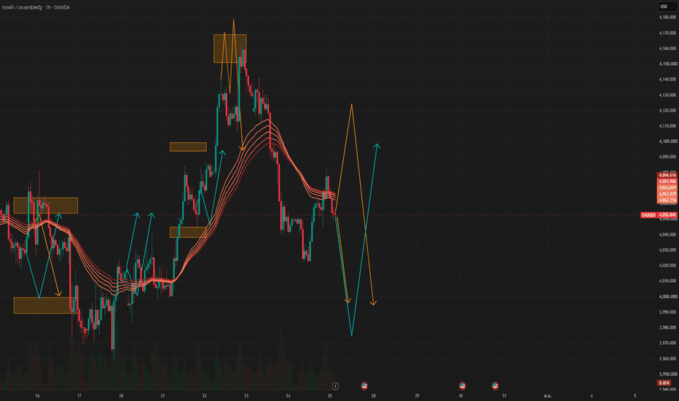Click the lightning bolt event icon
This screenshot has height=401, width=679.
(335, 386)
